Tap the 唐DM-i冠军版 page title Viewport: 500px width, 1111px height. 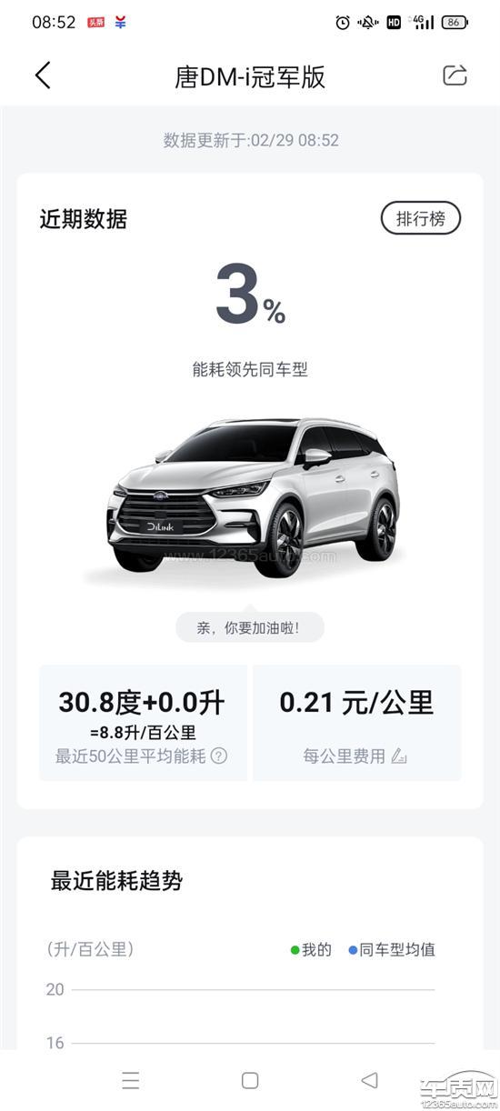[x=250, y=76]
